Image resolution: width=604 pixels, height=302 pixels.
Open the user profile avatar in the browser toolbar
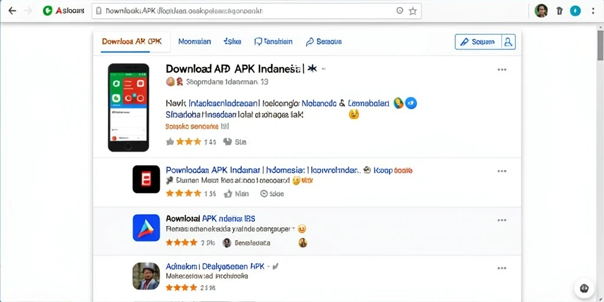click(541, 11)
